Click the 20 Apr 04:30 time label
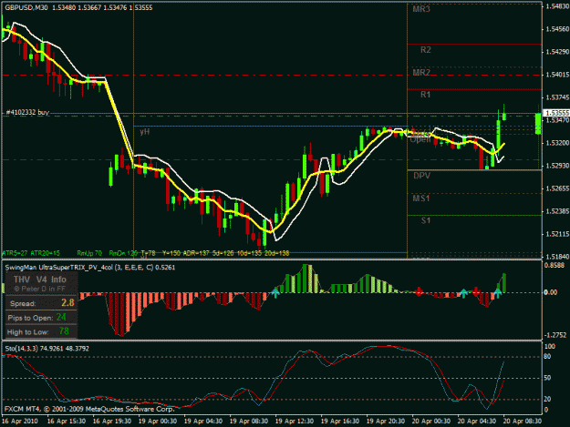The height and width of the screenshot is (427, 570). click(x=477, y=422)
